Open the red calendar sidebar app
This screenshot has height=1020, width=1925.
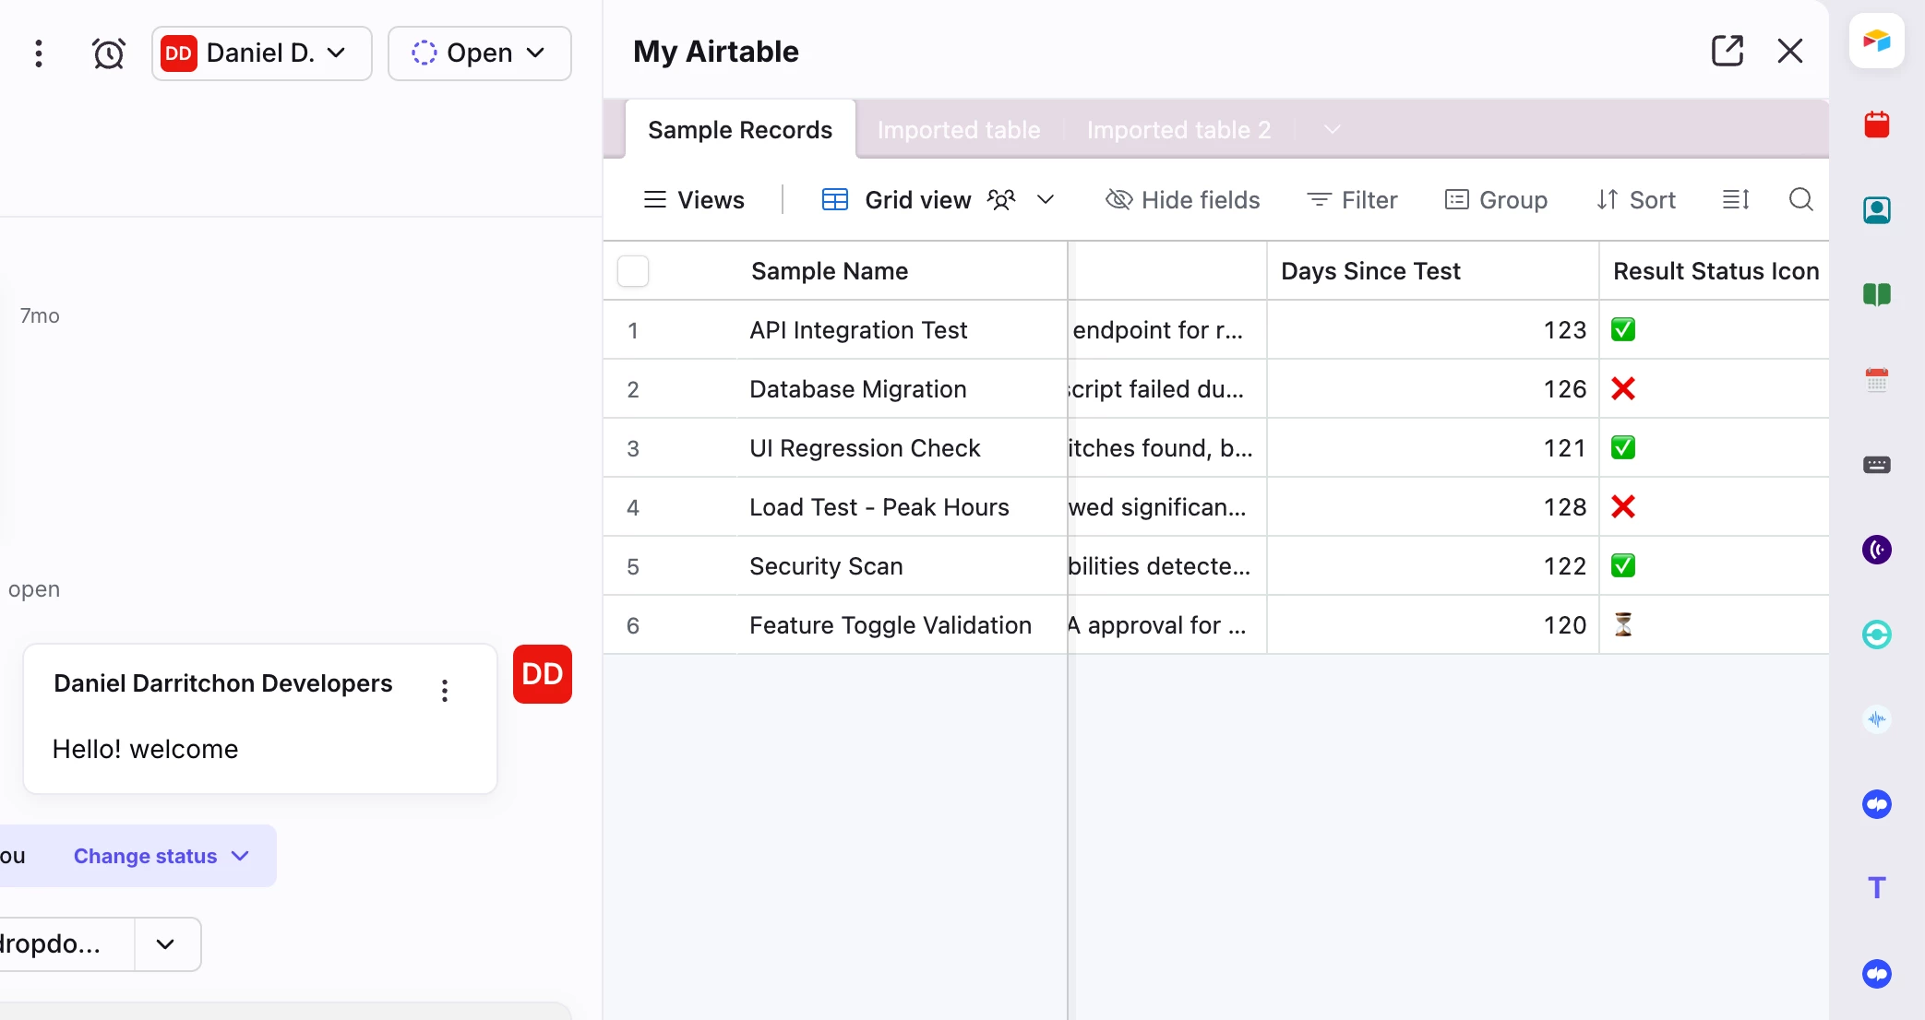click(x=1876, y=125)
